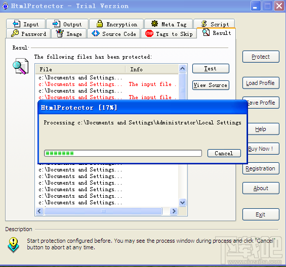Image resolution: width=286 pixels, height=267 pixels.
Task: Click the Password key icon
Action: (15, 33)
